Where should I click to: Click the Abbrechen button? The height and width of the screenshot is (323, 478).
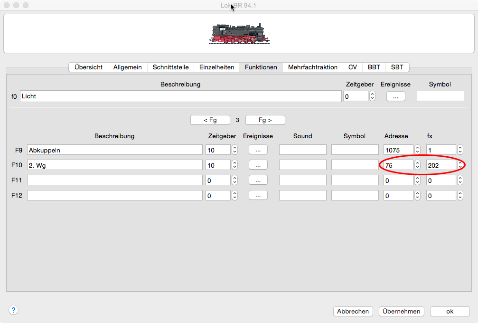(353, 312)
